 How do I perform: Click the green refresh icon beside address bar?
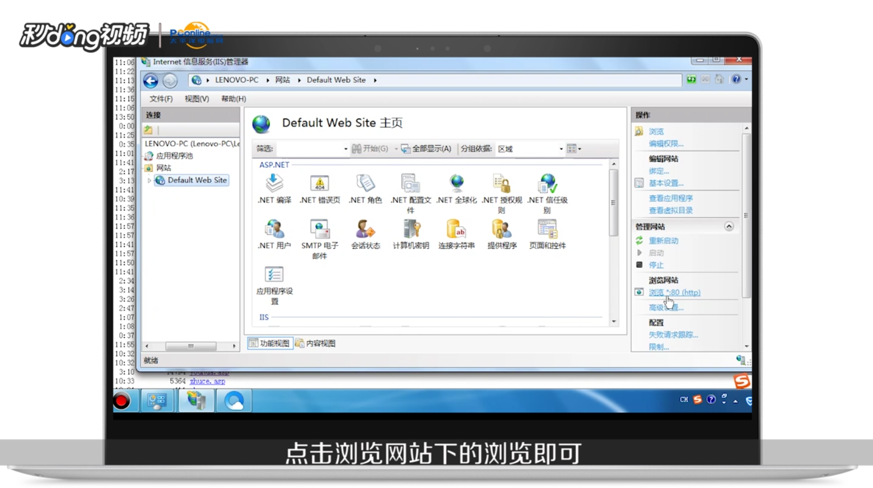(692, 80)
